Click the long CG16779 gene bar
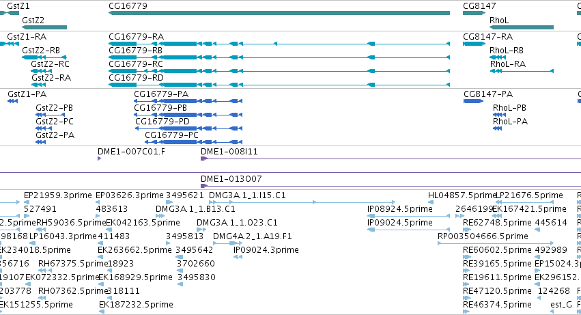 (279, 13)
